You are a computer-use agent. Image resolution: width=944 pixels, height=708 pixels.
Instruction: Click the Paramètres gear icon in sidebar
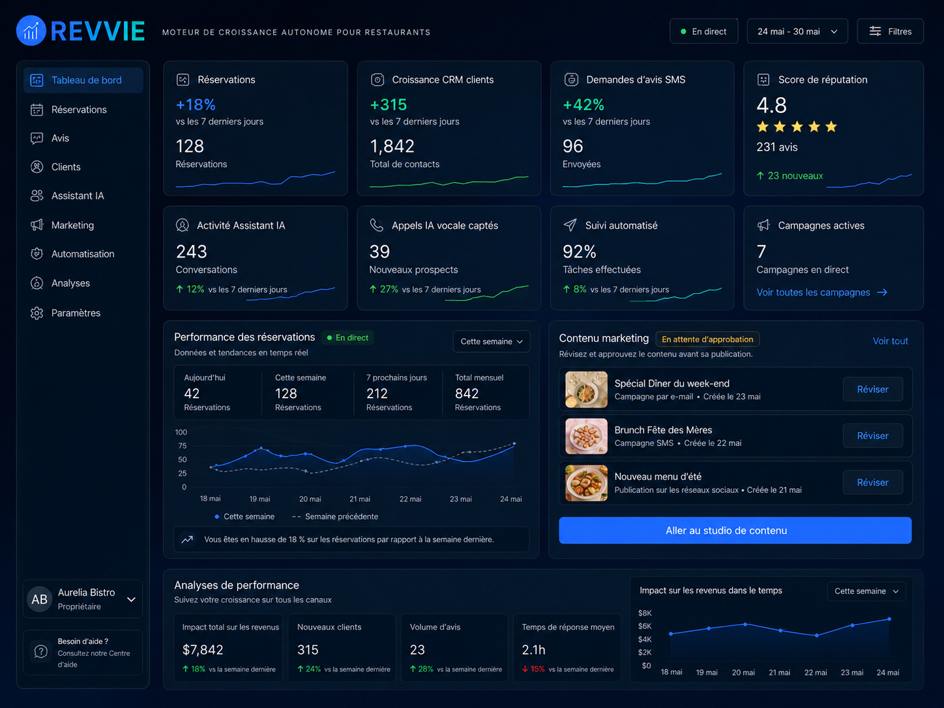[x=37, y=313]
